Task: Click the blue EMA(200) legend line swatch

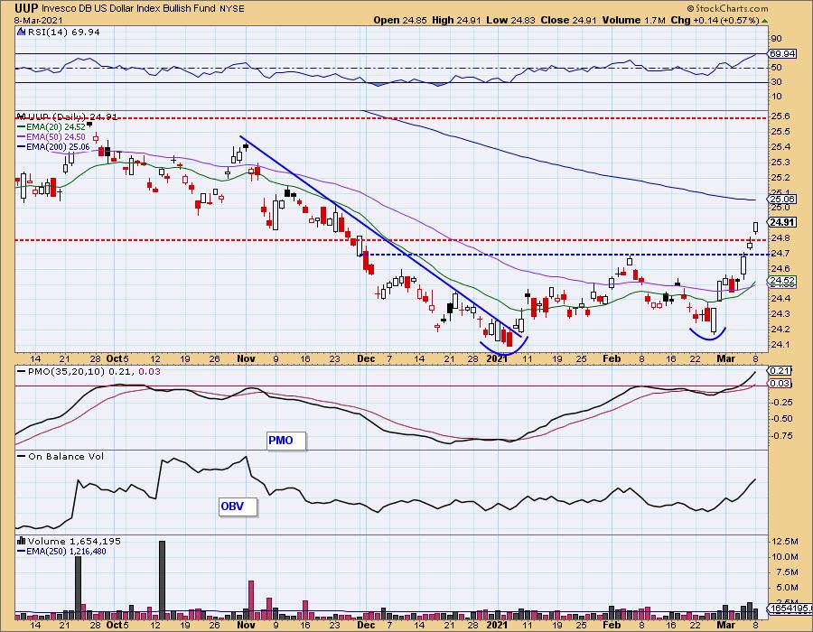Action: point(22,147)
